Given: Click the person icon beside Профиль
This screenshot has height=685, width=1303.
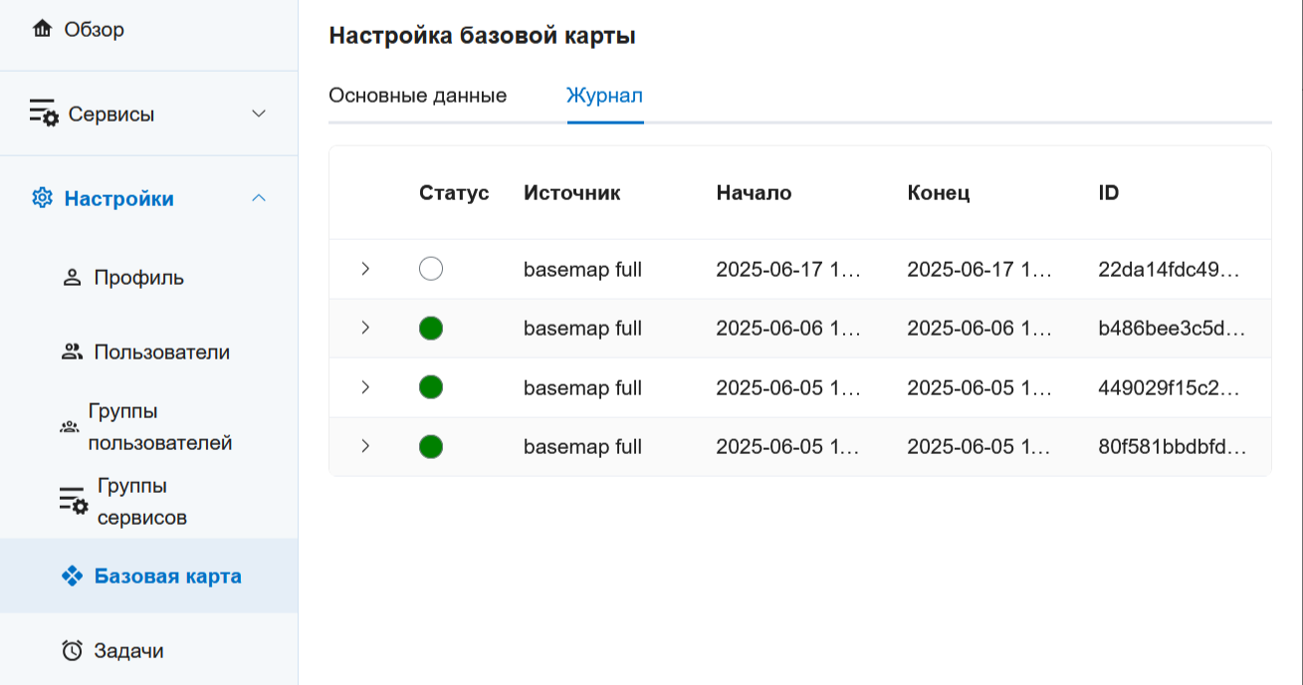Looking at the screenshot, I should point(72,278).
